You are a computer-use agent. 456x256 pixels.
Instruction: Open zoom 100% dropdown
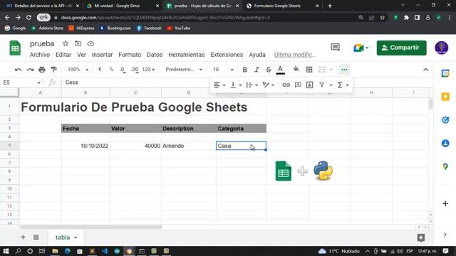coord(78,70)
